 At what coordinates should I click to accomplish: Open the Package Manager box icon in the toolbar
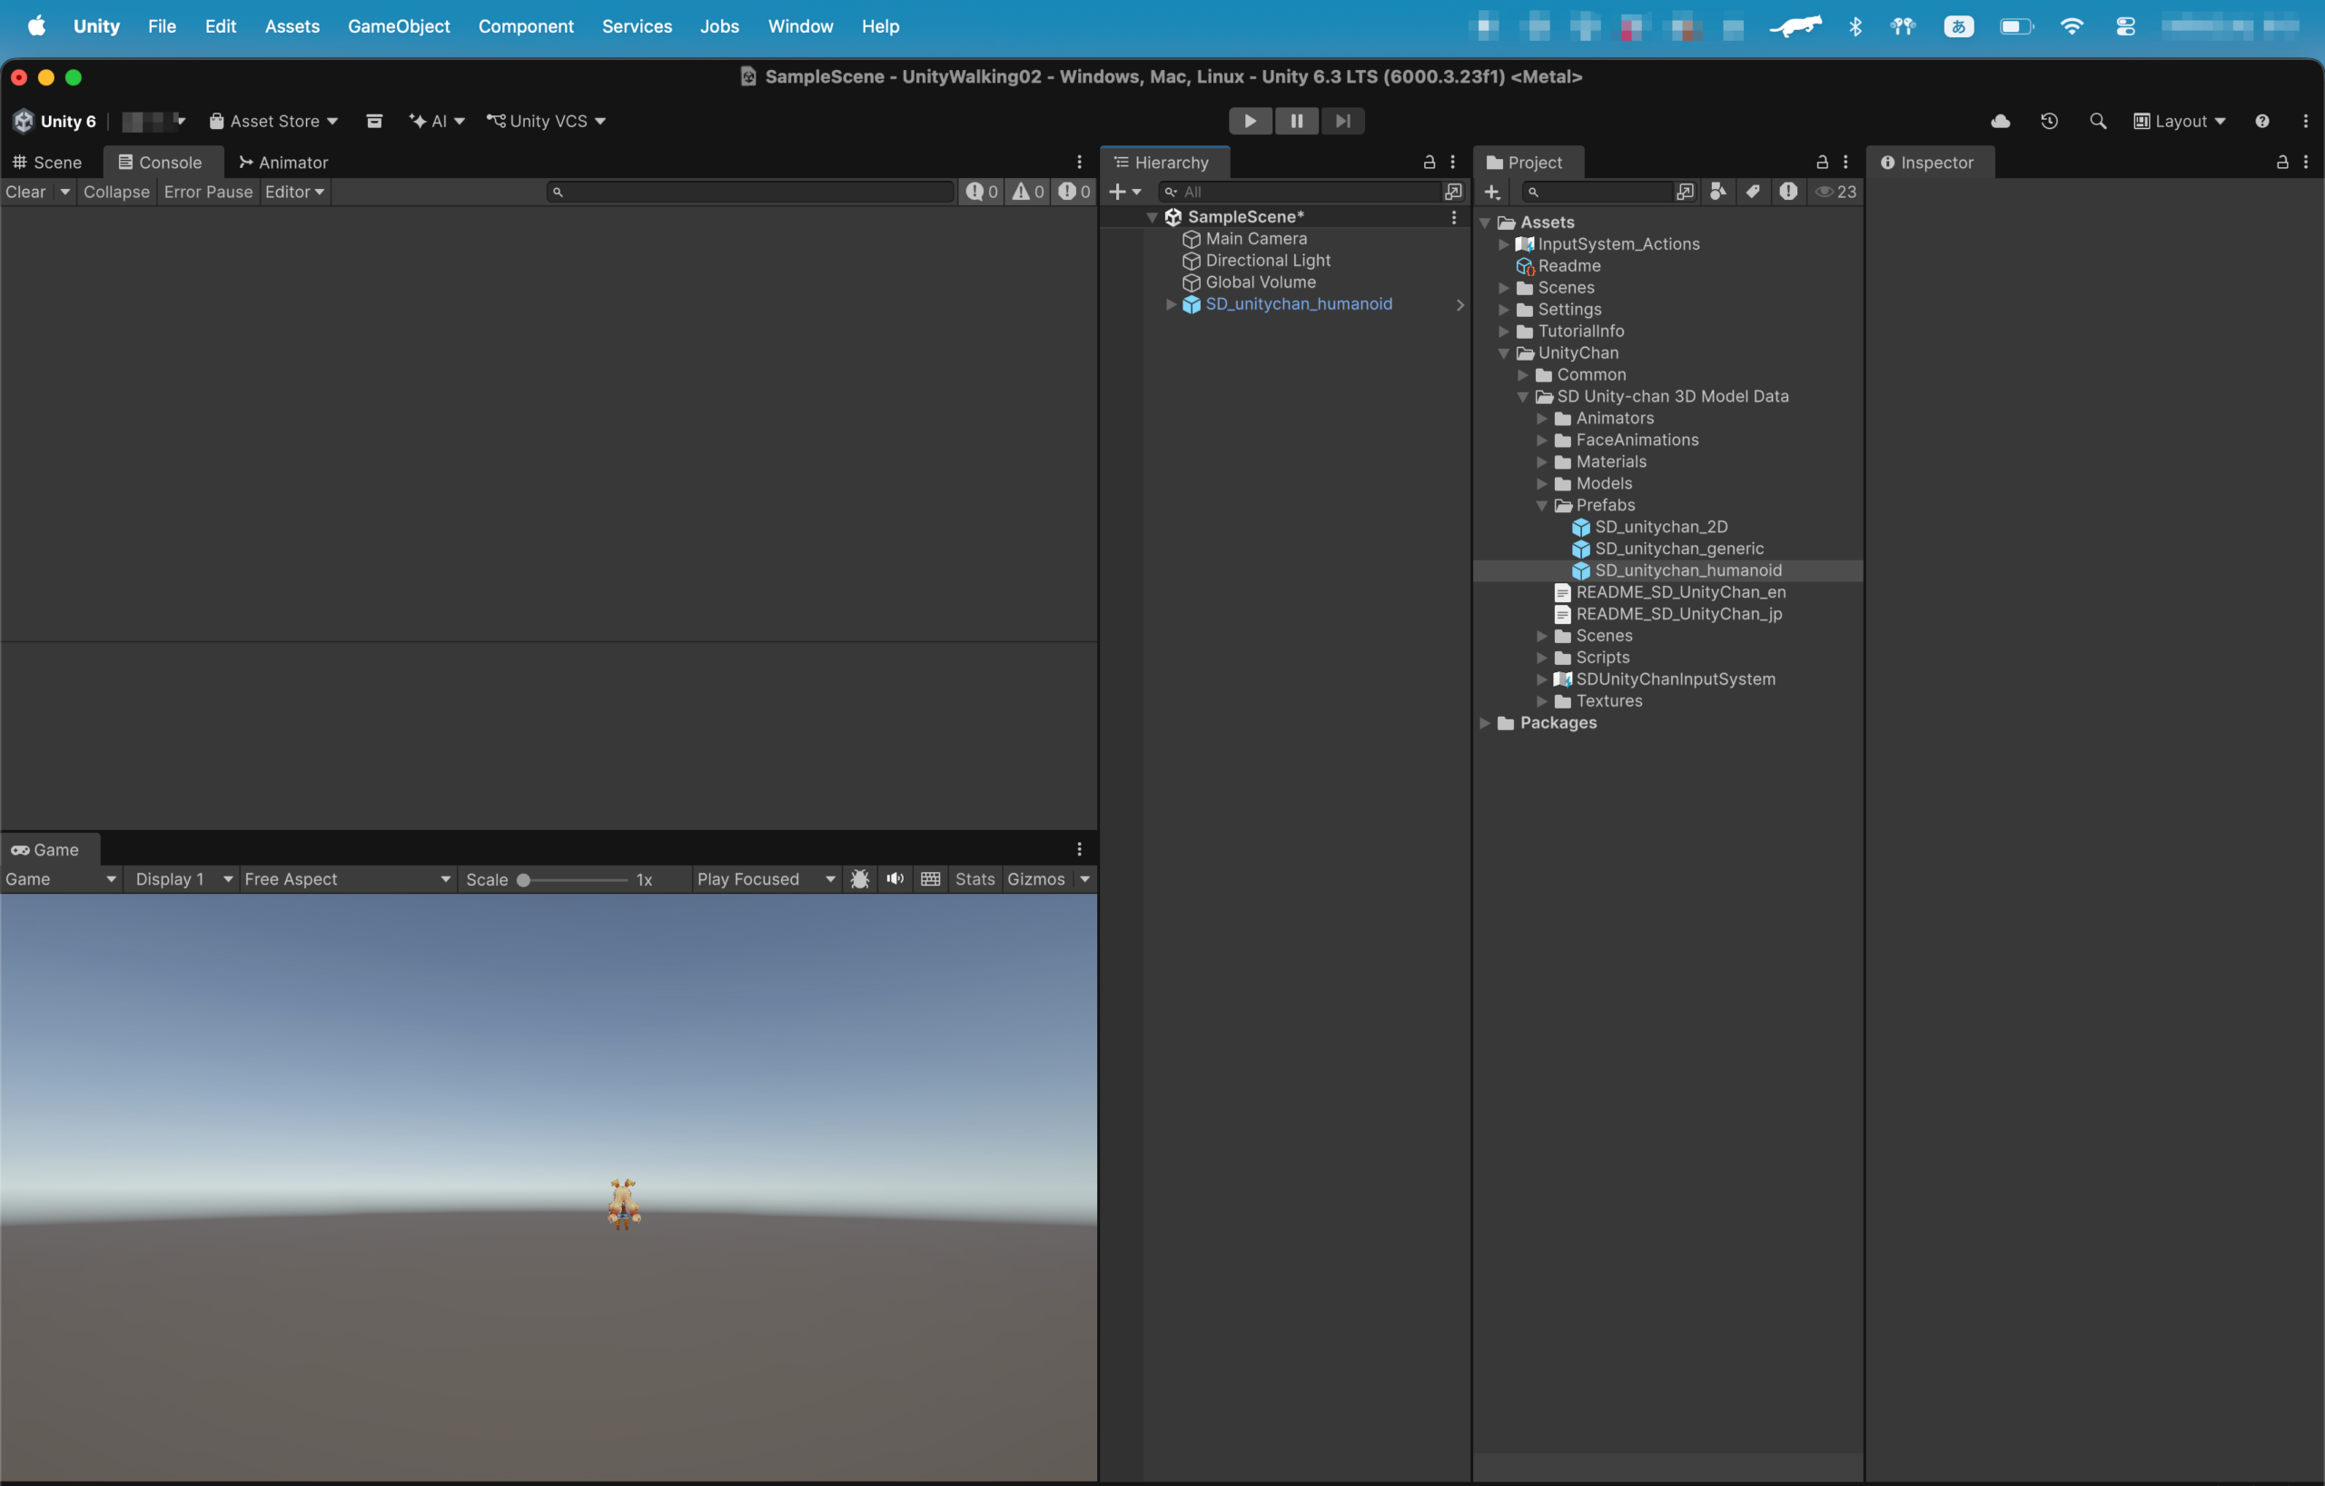tap(374, 121)
